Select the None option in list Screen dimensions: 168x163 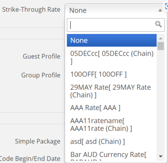[112, 40]
